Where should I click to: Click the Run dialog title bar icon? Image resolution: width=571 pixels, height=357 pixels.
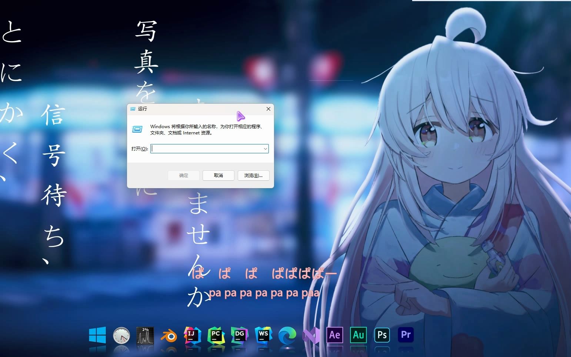tap(133, 109)
